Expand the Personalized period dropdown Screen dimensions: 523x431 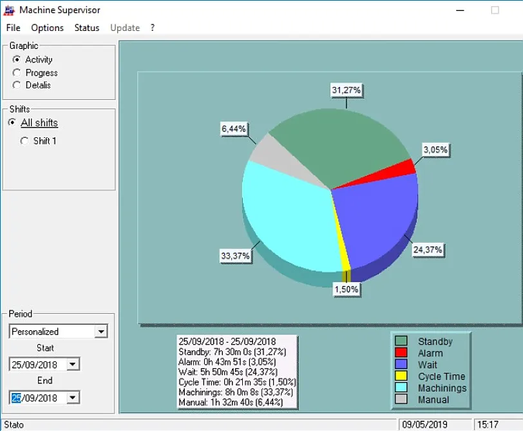coord(100,332)
